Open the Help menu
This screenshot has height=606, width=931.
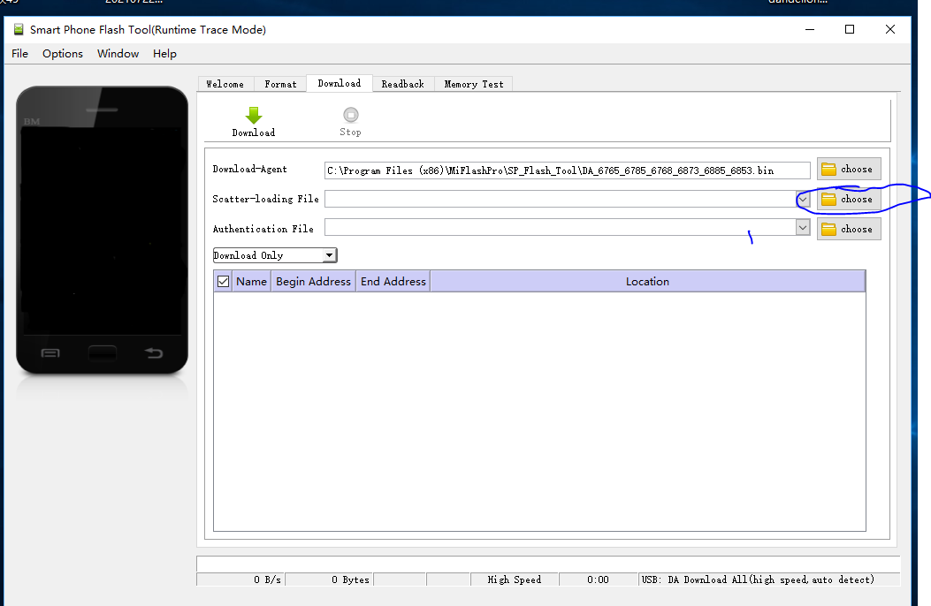pyautogui.click(x=164, y=53)
